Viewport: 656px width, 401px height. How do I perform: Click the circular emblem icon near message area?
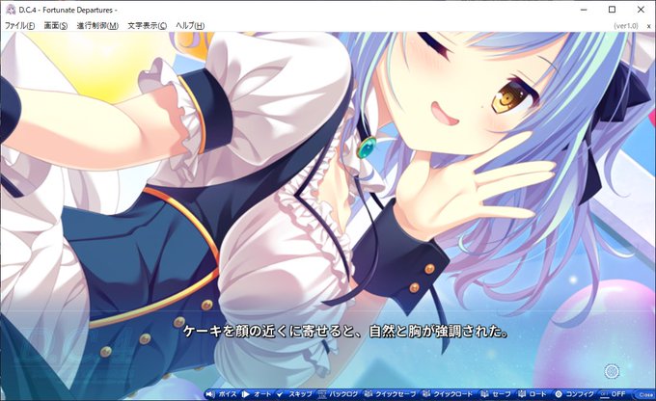click(x=612, y=371)
